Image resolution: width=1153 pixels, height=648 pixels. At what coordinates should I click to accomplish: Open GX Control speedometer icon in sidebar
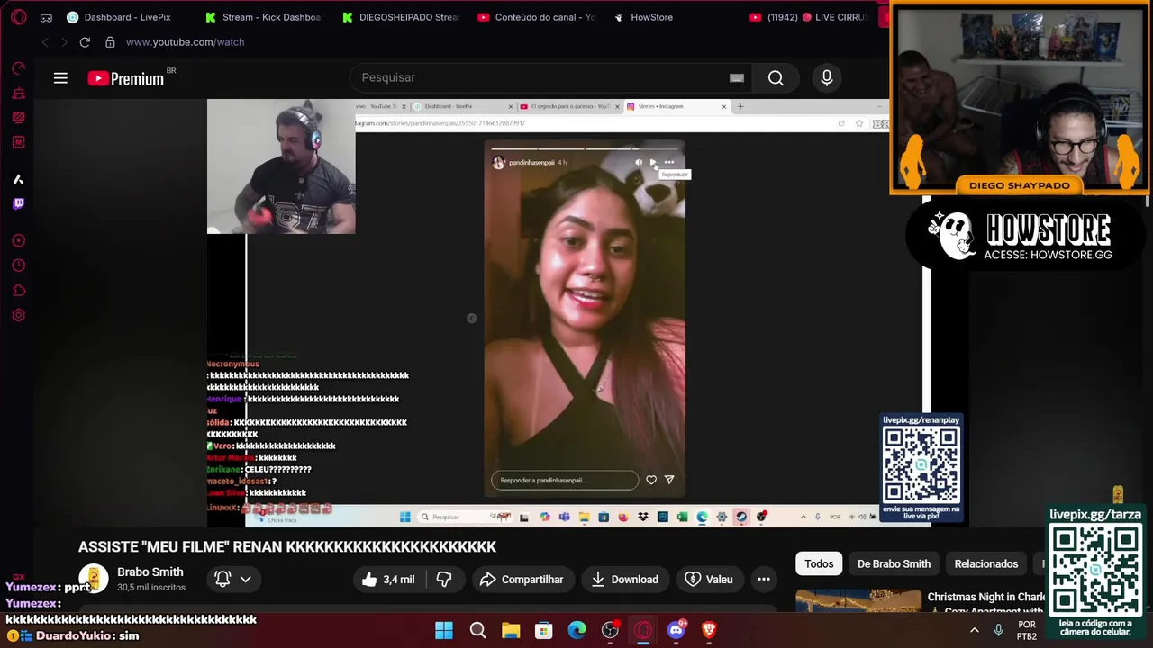18,68
